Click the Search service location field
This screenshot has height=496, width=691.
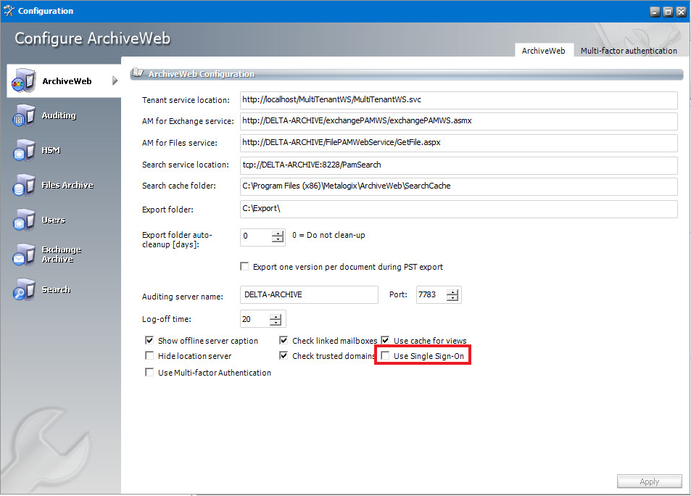[x=459, y=165]
